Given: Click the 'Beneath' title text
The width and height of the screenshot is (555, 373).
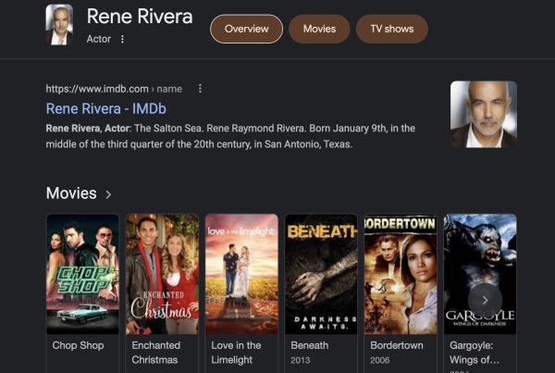Looking at the screenshot, I should point(310,345).
